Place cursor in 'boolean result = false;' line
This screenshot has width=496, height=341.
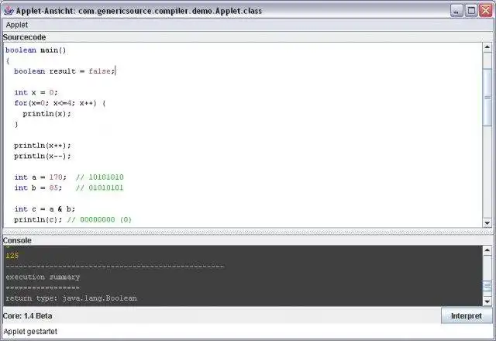coord(64,71)
